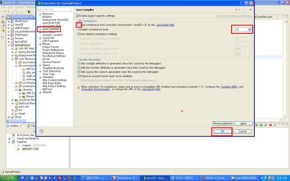Select Project Facets in properties tree
Viewport: 290px width, 181px height.
[50, 47]
